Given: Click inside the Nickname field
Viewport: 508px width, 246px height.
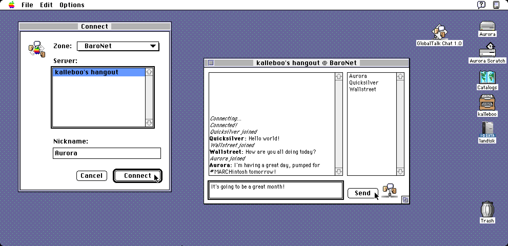Looking at the screenshot, I should pyautogui.click(x=107, y=153).
